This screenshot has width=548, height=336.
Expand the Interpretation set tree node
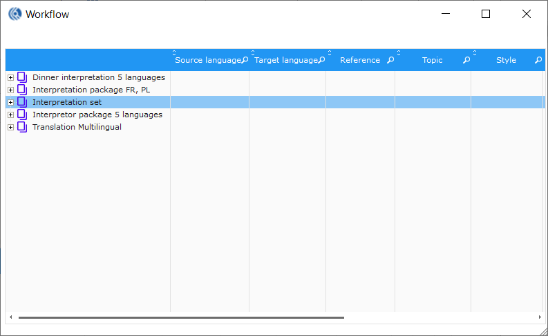pos(10,102)
